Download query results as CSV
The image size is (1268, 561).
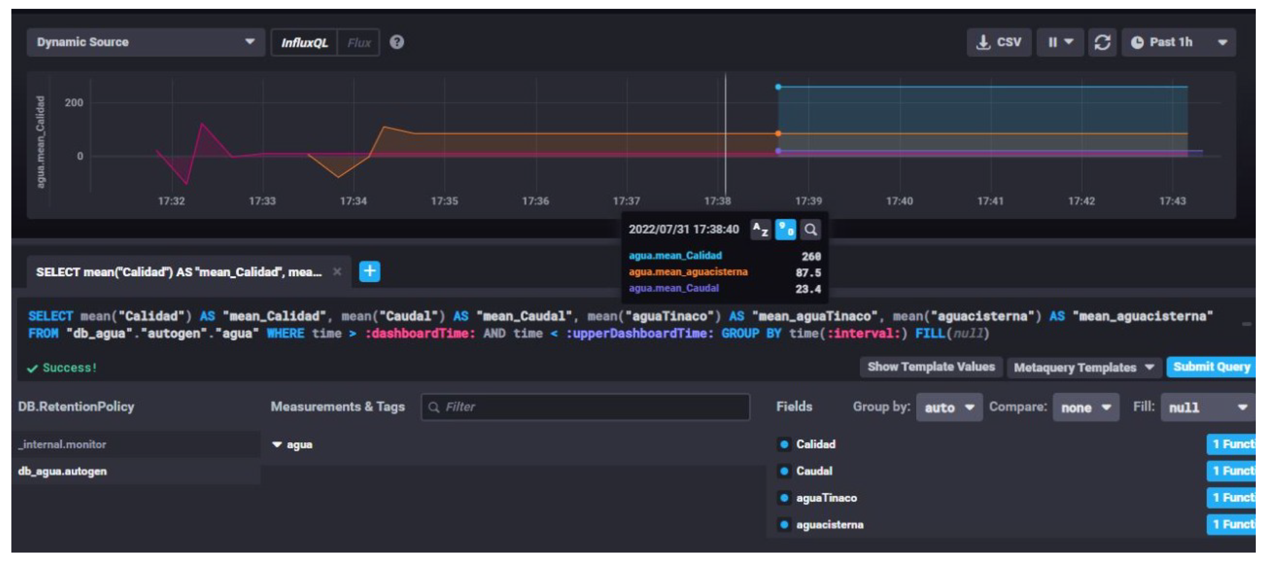pyautogui.click(x=998, y=42)
